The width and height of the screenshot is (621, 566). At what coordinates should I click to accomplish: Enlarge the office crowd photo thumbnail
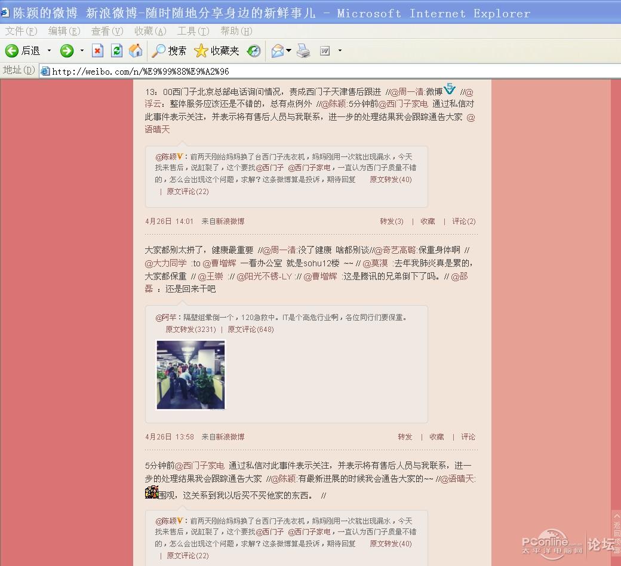coord(191,375)
